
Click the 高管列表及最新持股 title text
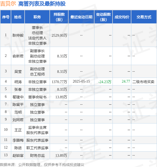click(42, 4)
